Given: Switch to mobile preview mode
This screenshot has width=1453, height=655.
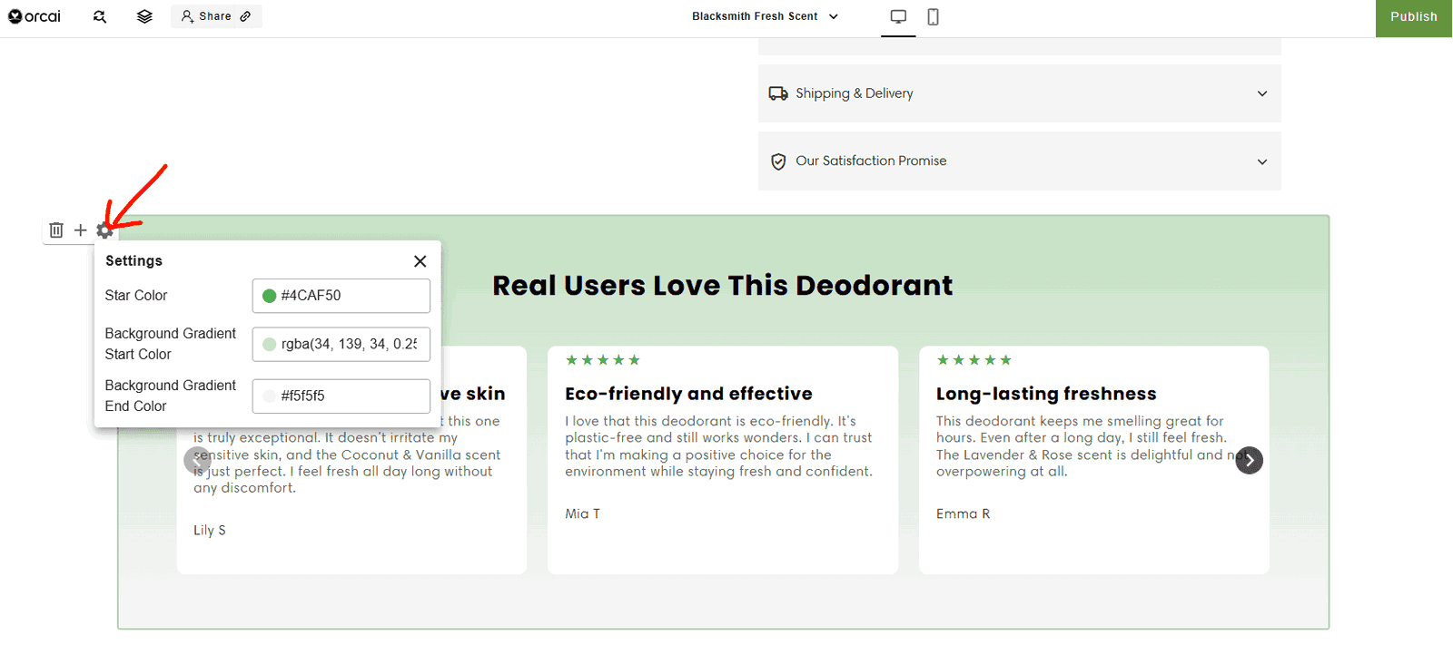Looking at the screenshot, I should [933, 16].
